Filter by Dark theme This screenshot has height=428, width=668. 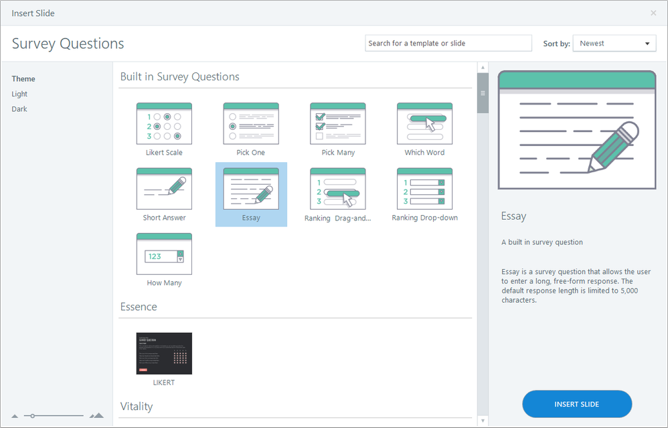pyautogui.click(x=19, y=109)
